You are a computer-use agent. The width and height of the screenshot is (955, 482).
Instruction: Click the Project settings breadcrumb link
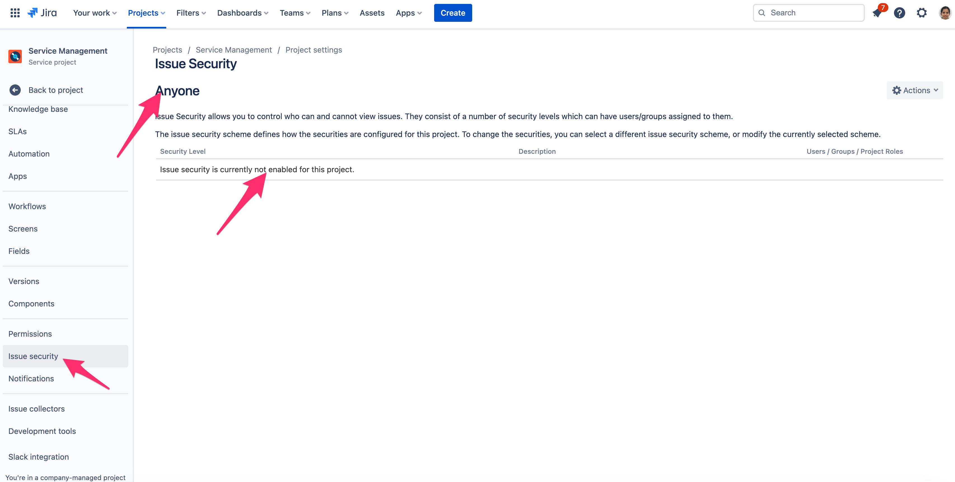314,49
